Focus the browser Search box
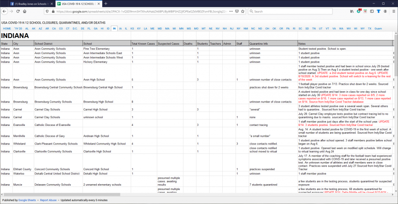Viewport: 398px width, 204px height. pos(290,11)
